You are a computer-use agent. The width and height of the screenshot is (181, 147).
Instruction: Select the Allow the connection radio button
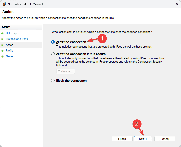pyautogui.click(x=53, y=42)
